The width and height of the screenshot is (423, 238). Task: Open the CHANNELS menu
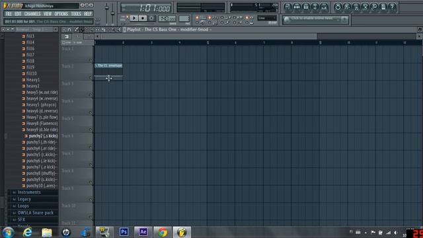pyautogui.click(x=32, y=14)
